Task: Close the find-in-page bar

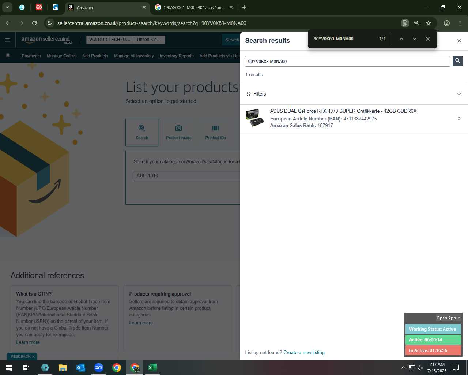Action: pyautogui.click(x=427, y=39)
